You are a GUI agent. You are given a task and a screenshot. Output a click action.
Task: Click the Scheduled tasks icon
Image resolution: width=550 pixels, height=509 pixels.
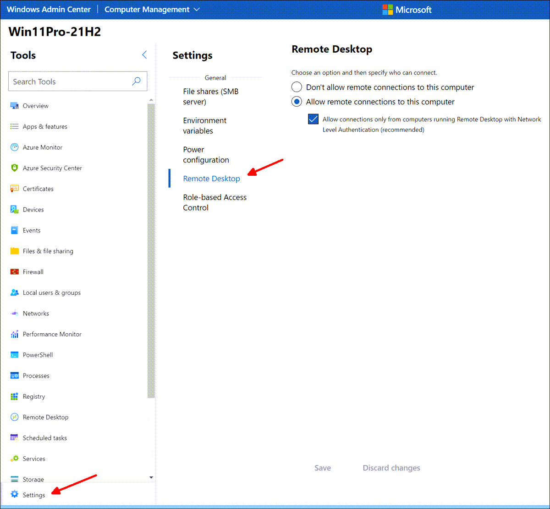14,438
